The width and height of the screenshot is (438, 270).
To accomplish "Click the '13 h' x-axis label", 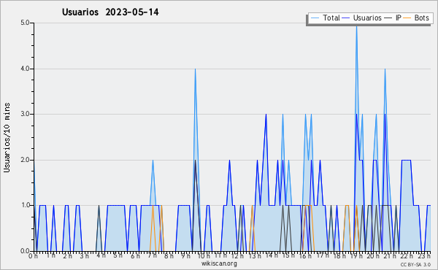I will tap(255, 256).
